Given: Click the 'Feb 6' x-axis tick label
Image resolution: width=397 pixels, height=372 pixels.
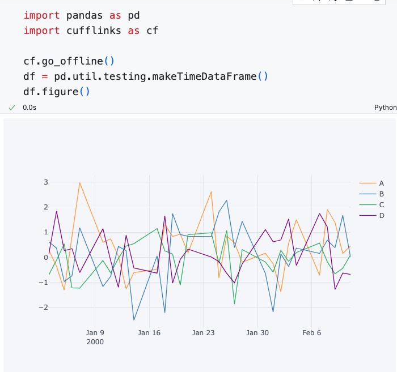Looking at the screenshot, I should pos(312,333).
